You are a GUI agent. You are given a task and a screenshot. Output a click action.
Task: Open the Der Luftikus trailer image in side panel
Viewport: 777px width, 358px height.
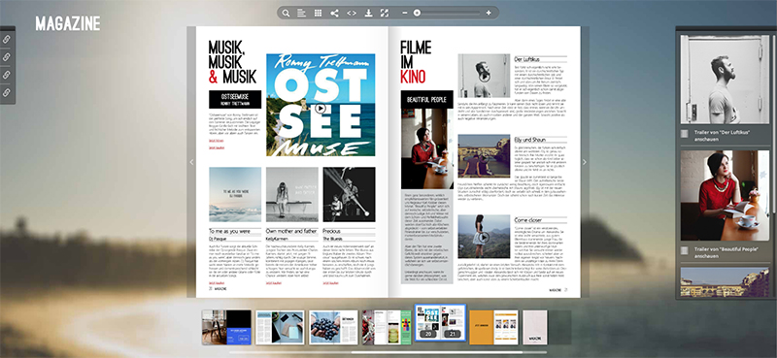[x=725, y=80]
